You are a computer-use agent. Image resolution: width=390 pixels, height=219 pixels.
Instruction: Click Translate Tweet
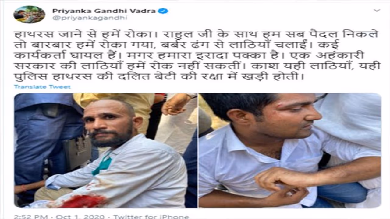coord(42,87)
